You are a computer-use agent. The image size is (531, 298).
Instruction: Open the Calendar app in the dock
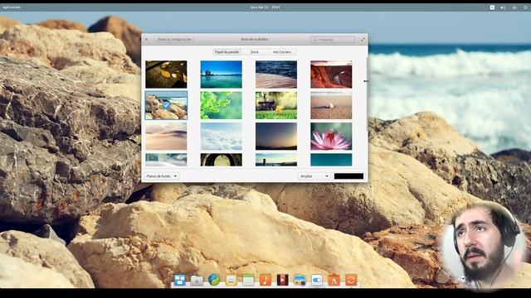tap(248, 280)
